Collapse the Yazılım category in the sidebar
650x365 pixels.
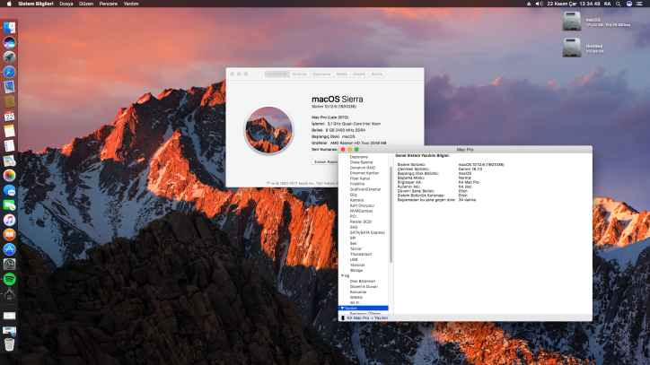341,308
